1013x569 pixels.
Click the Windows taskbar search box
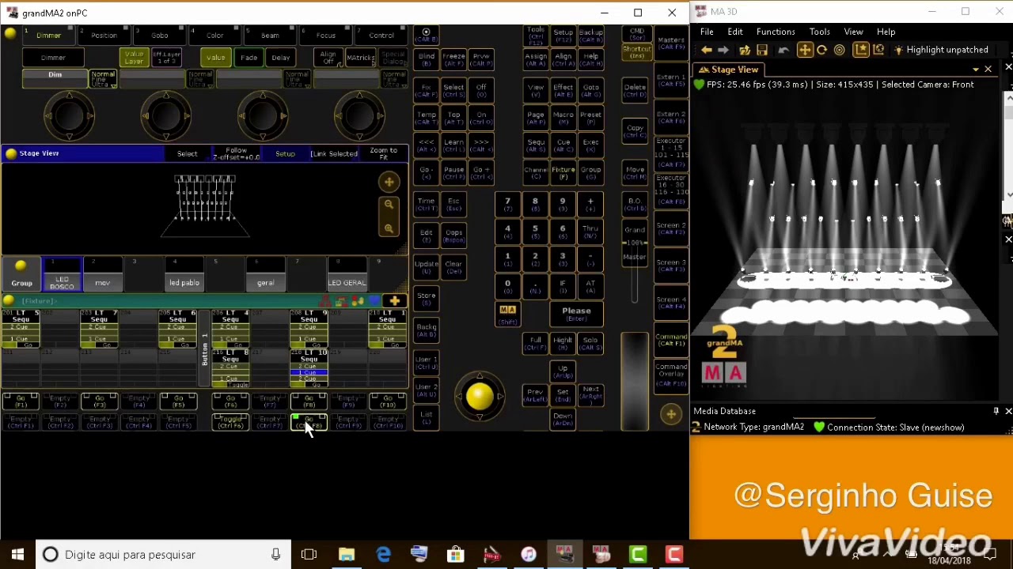click(163, 555)
